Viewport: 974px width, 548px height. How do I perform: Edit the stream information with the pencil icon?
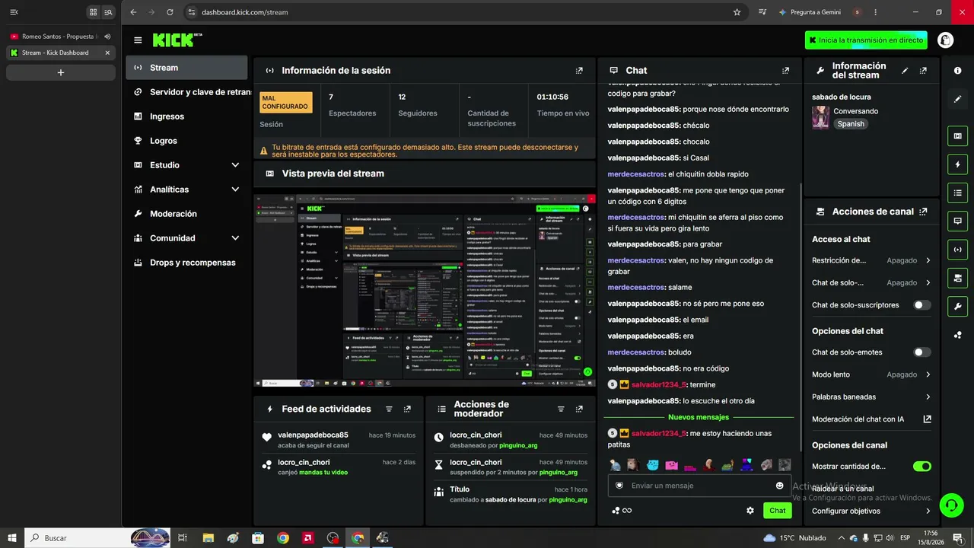tap(905, 71)
